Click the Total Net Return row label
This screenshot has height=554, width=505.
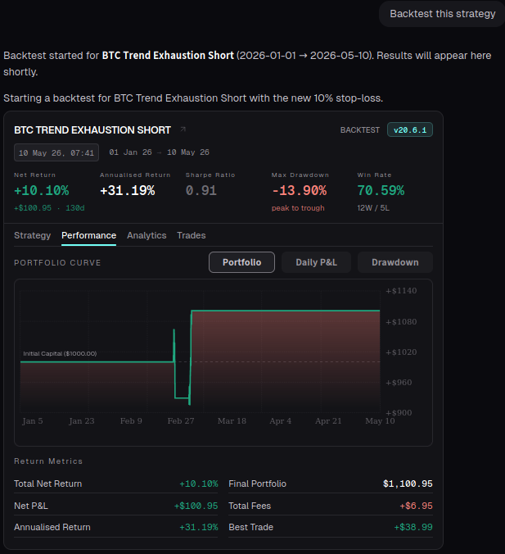pos(48,484)
